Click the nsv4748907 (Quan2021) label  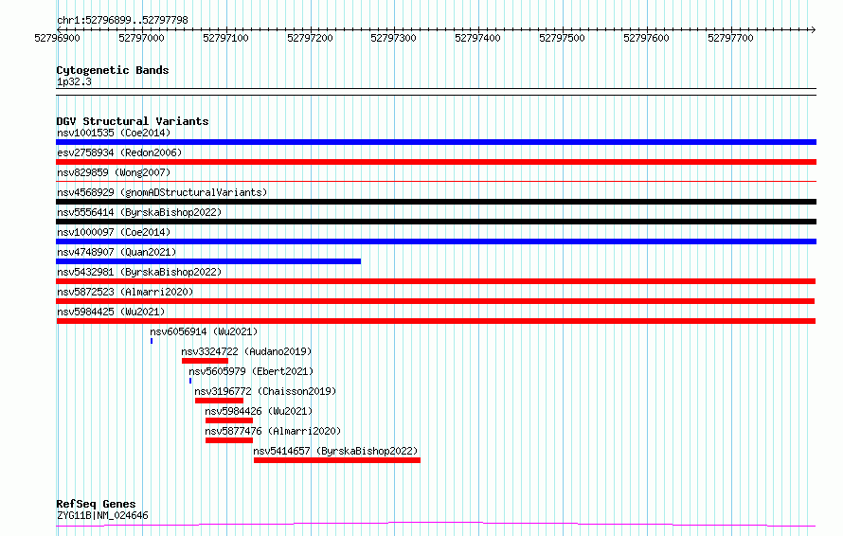click(117, 252)
